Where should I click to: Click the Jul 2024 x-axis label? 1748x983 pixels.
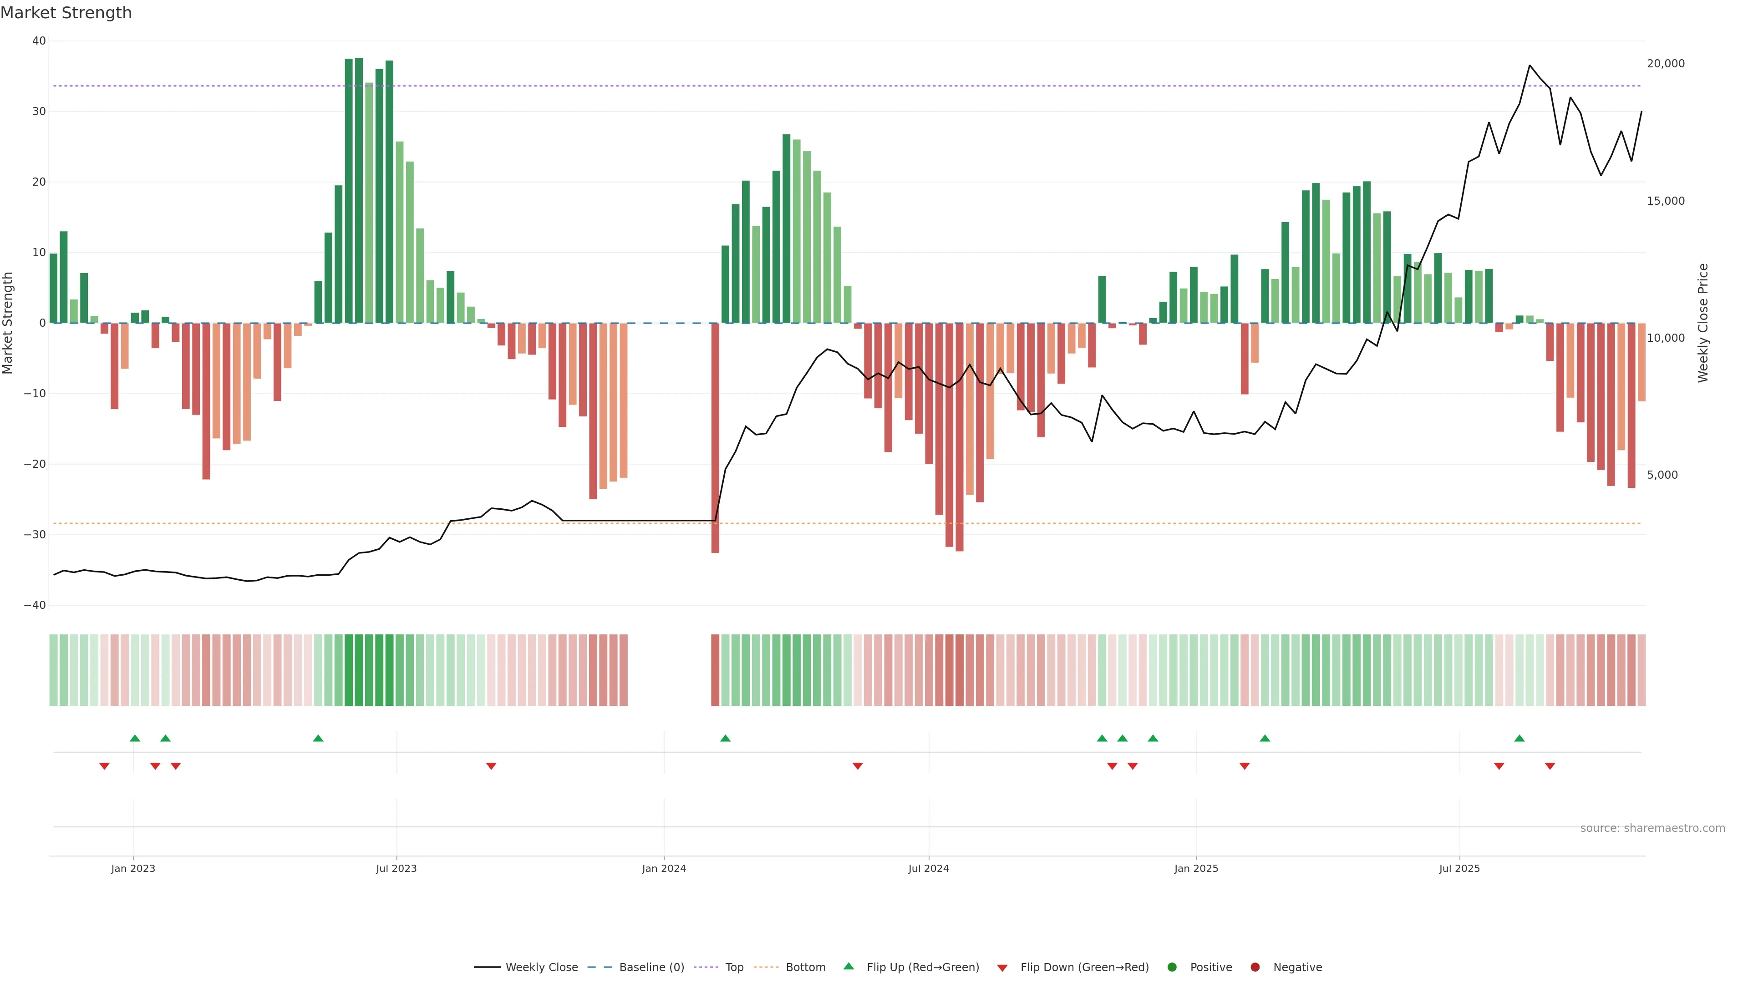928,868
